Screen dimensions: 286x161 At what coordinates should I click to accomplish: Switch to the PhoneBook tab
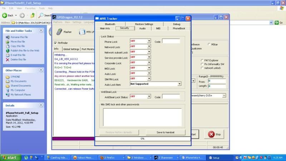tap(179, 29)
